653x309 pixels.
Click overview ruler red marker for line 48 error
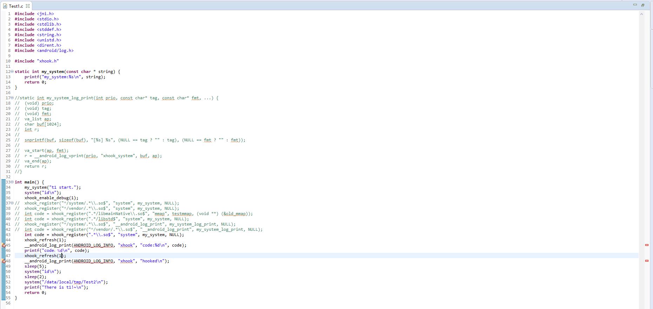coord(647,261)
